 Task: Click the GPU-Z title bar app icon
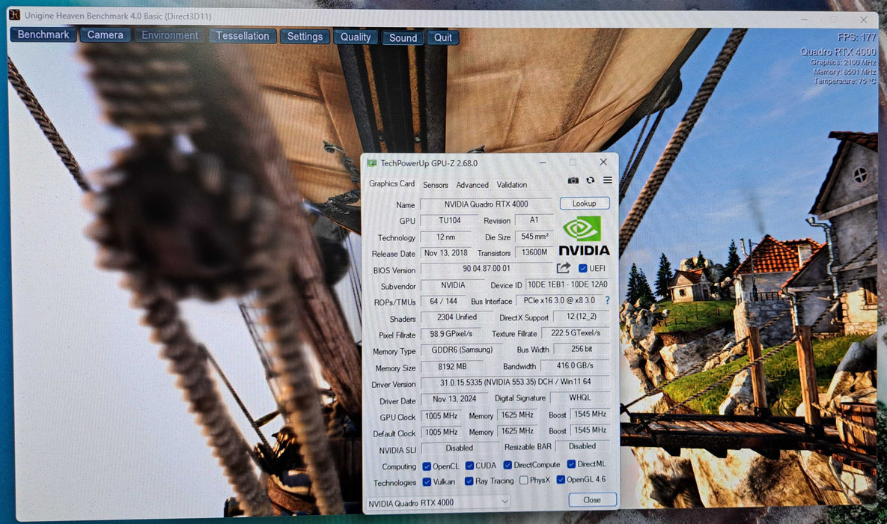point(372,163)
